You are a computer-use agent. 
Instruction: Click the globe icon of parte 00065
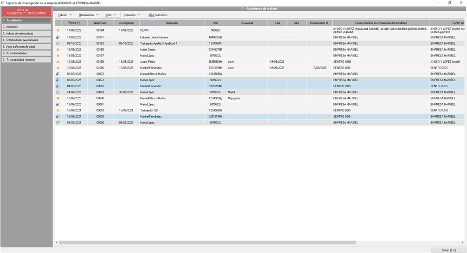pos(58,86)
